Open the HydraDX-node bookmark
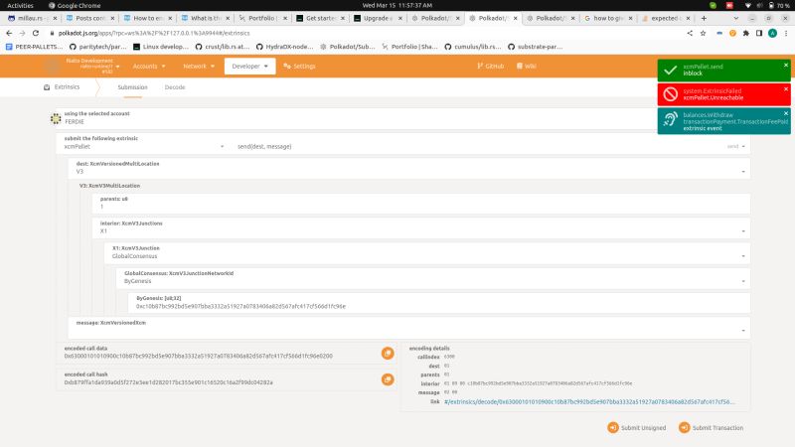This screenshot has height=447, width=795. click(285, 47)
